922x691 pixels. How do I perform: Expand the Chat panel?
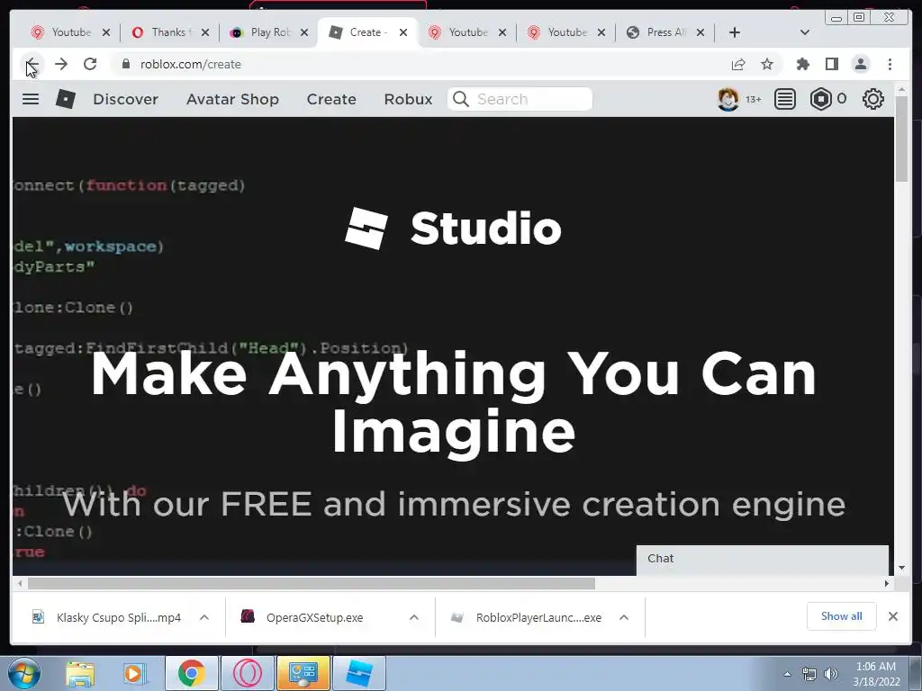[x=762, y=559]
